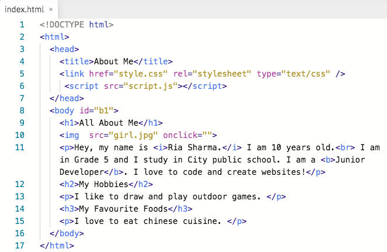The image size is (387, 252).
Task: Click the "girl.jpg" image source value
Action: click(x=133, y=135)
